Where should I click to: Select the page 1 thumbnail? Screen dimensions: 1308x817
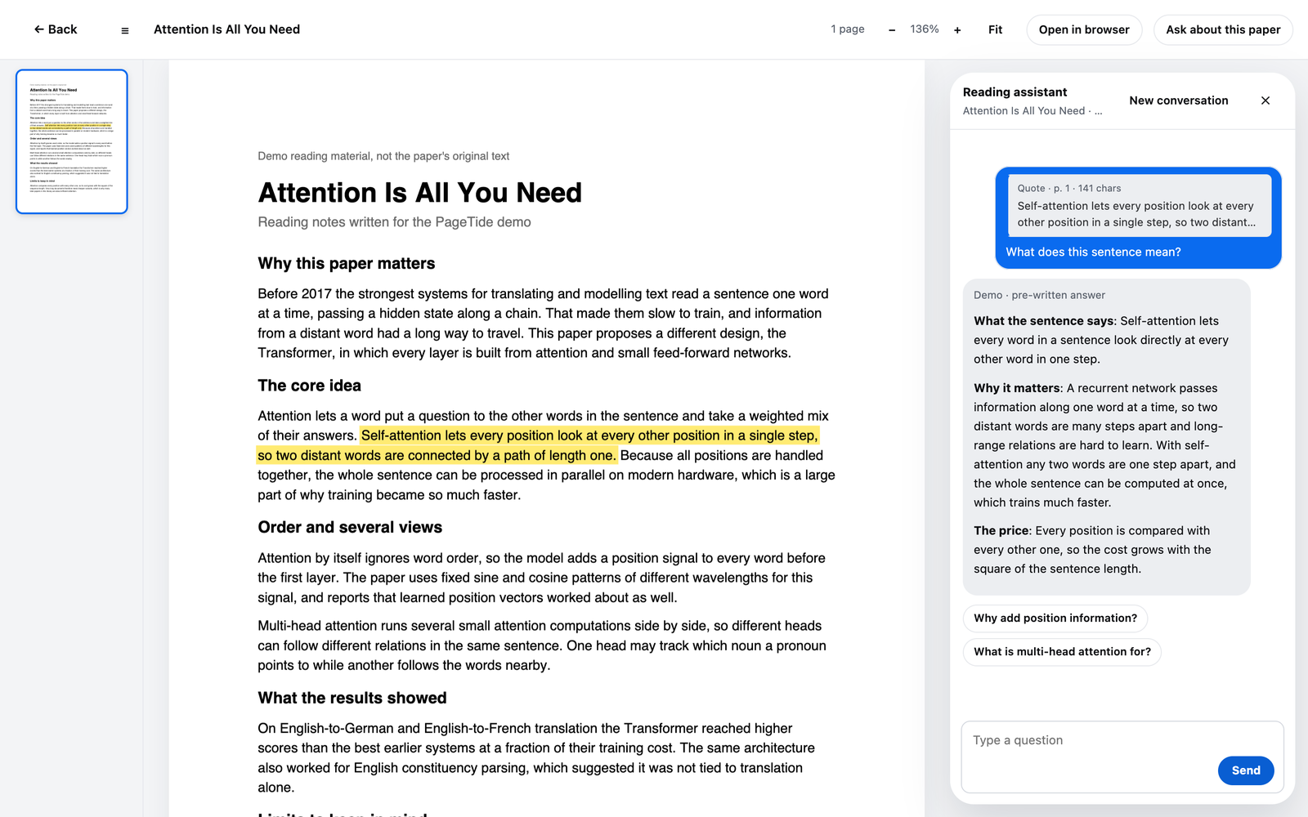click(72, 141)
